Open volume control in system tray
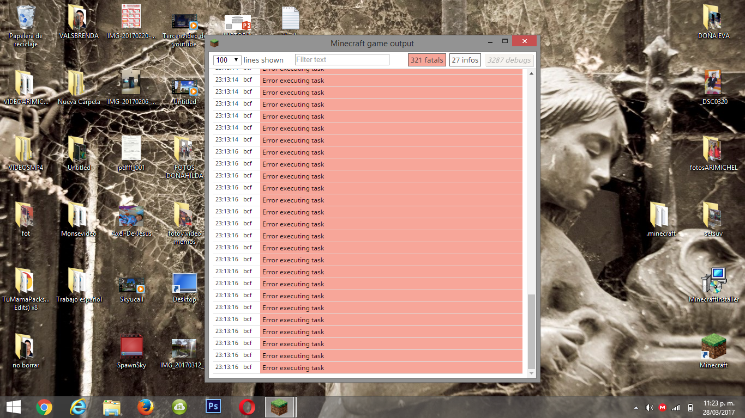 pos(649,408)
